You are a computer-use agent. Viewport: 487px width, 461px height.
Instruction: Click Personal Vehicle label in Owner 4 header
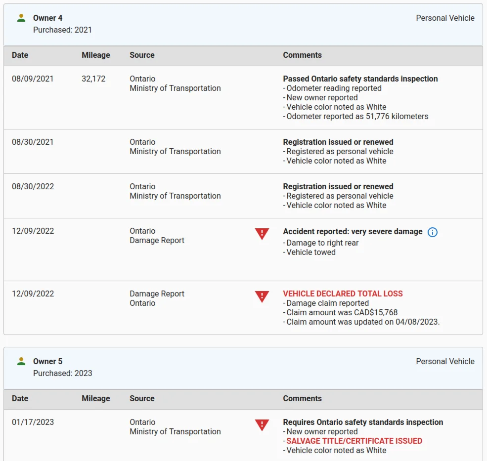click(445, 18)
